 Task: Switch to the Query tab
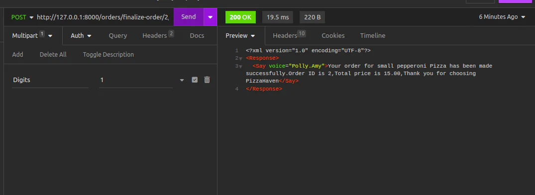click(x=118, y=35)
